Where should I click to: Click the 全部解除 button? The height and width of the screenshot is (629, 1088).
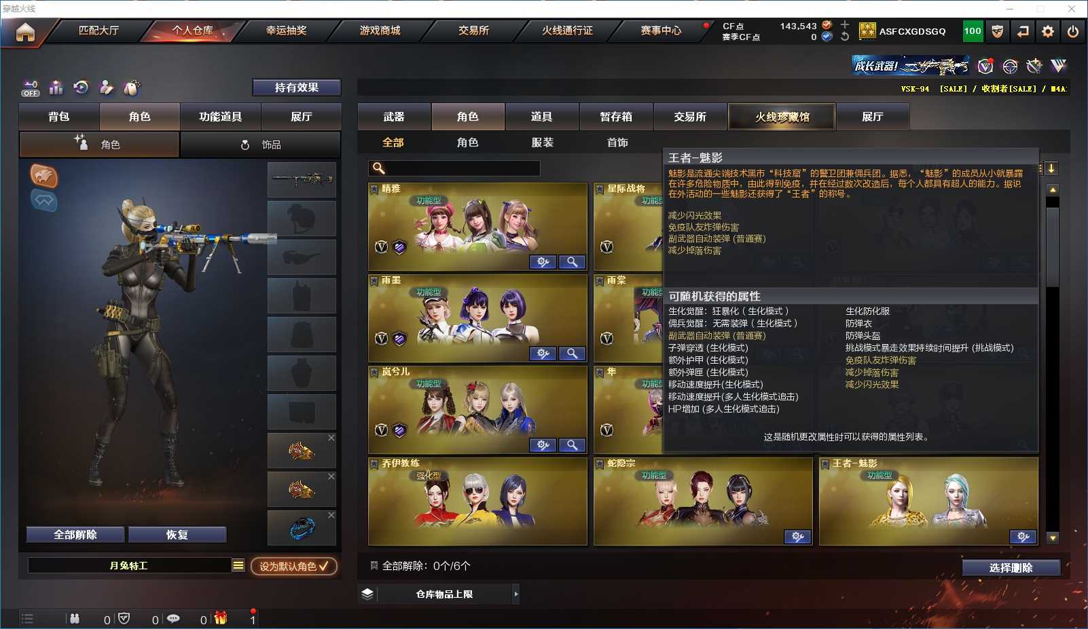(x=75, y=535)
